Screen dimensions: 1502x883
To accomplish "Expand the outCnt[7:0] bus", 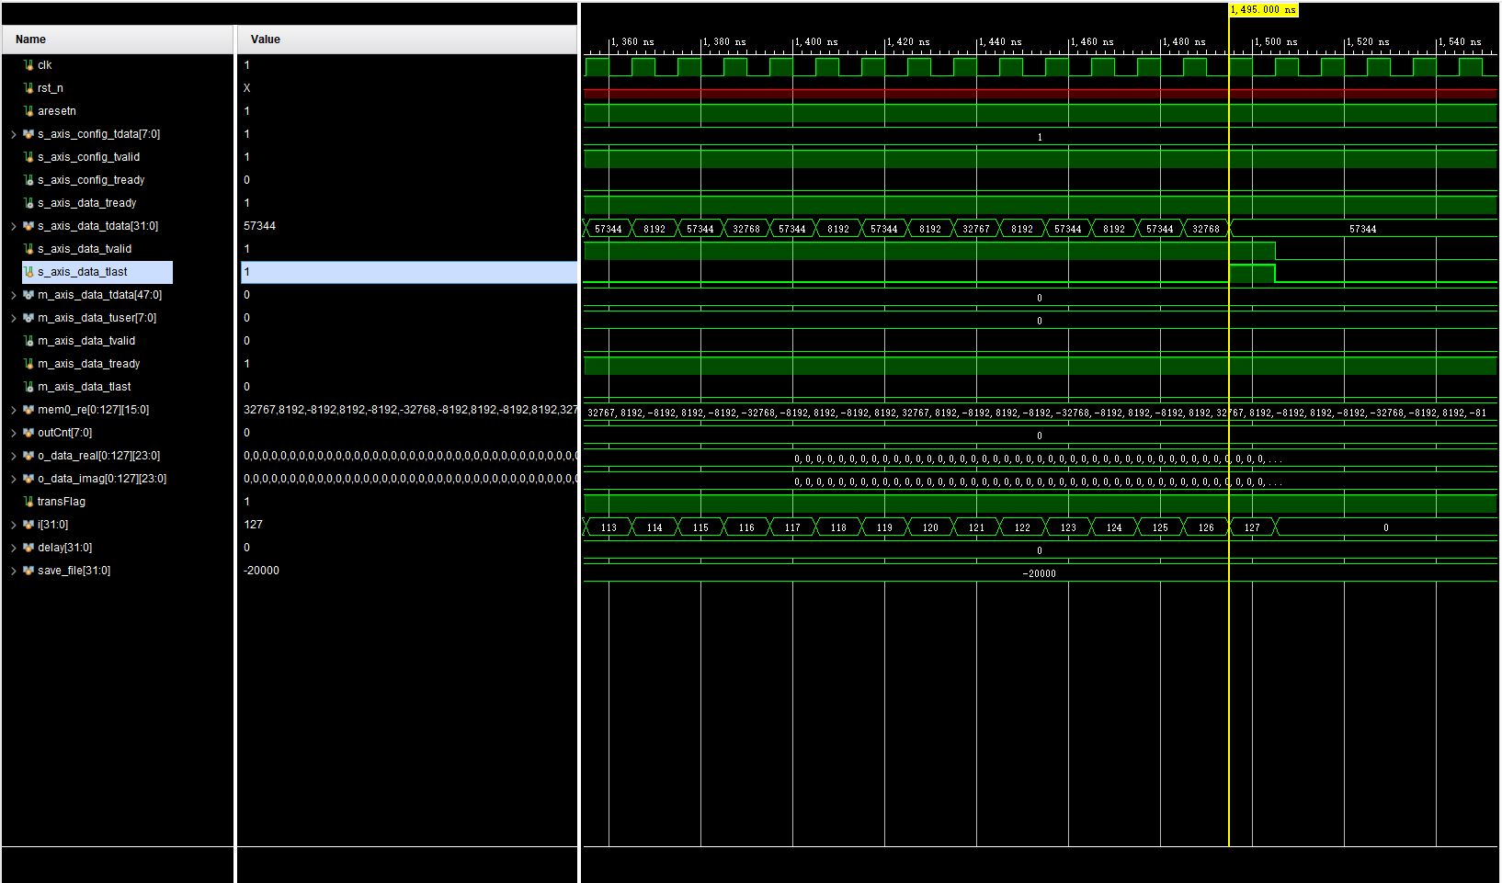I will [13, 433].
